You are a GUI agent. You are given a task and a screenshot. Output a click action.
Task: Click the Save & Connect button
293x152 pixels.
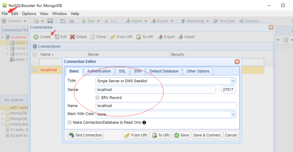click(x=207, y=135)
